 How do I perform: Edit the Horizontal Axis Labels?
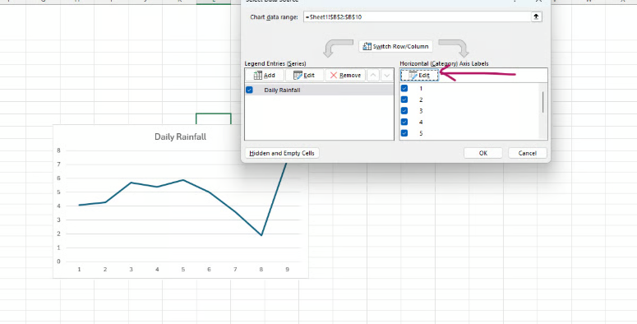(420, 75)
